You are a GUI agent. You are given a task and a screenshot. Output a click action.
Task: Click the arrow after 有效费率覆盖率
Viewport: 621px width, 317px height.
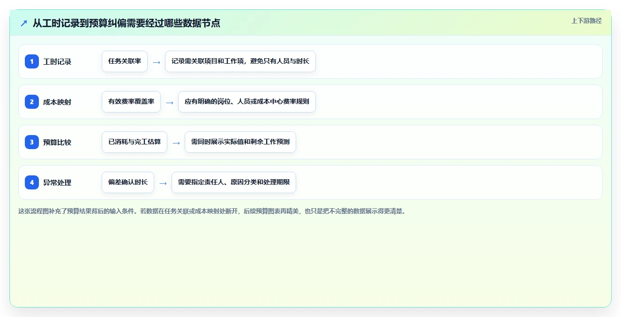coord(170,102)
